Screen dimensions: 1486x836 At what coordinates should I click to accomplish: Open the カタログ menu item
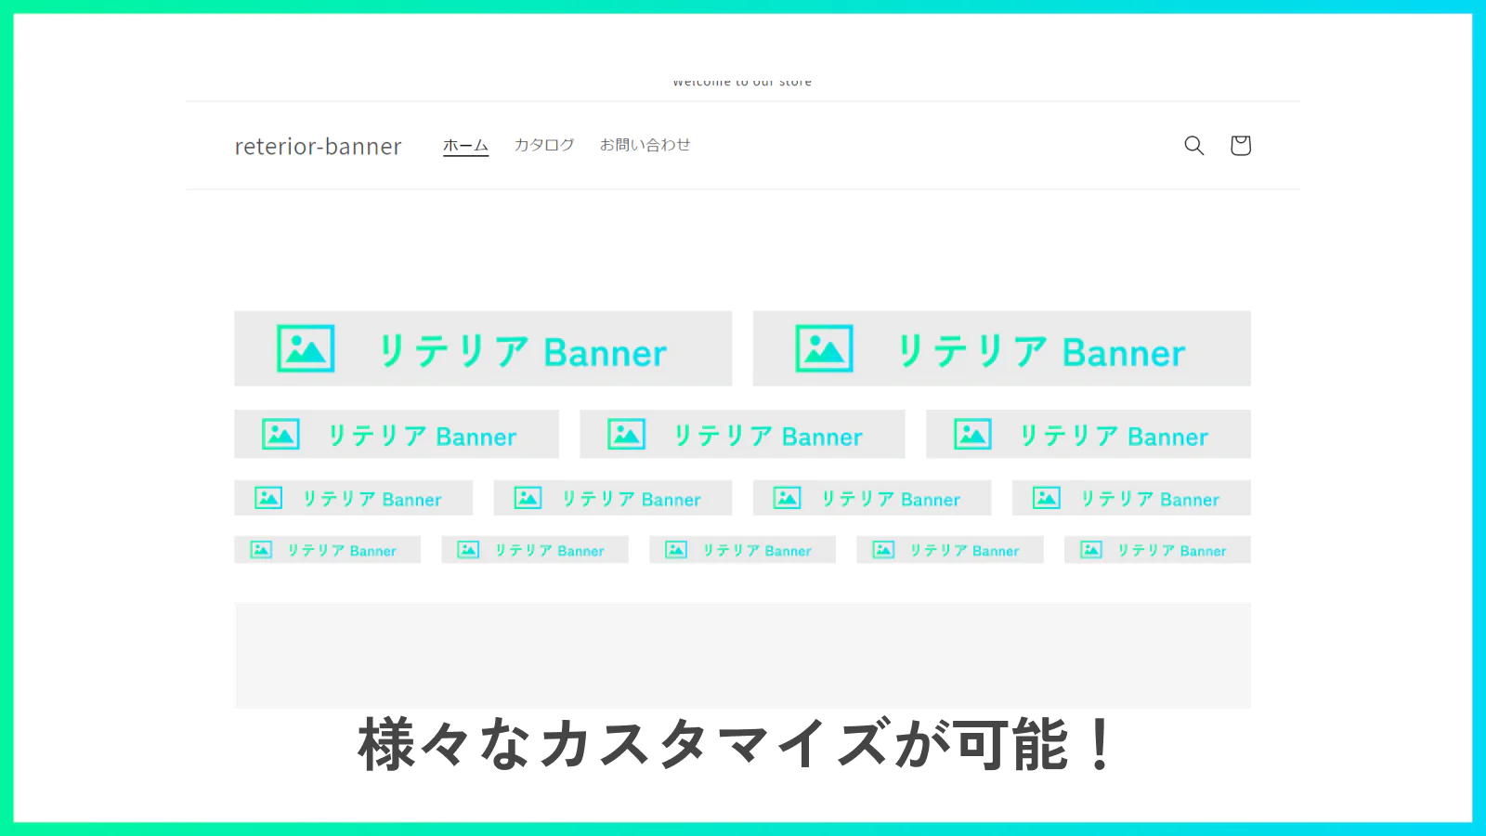544,146
